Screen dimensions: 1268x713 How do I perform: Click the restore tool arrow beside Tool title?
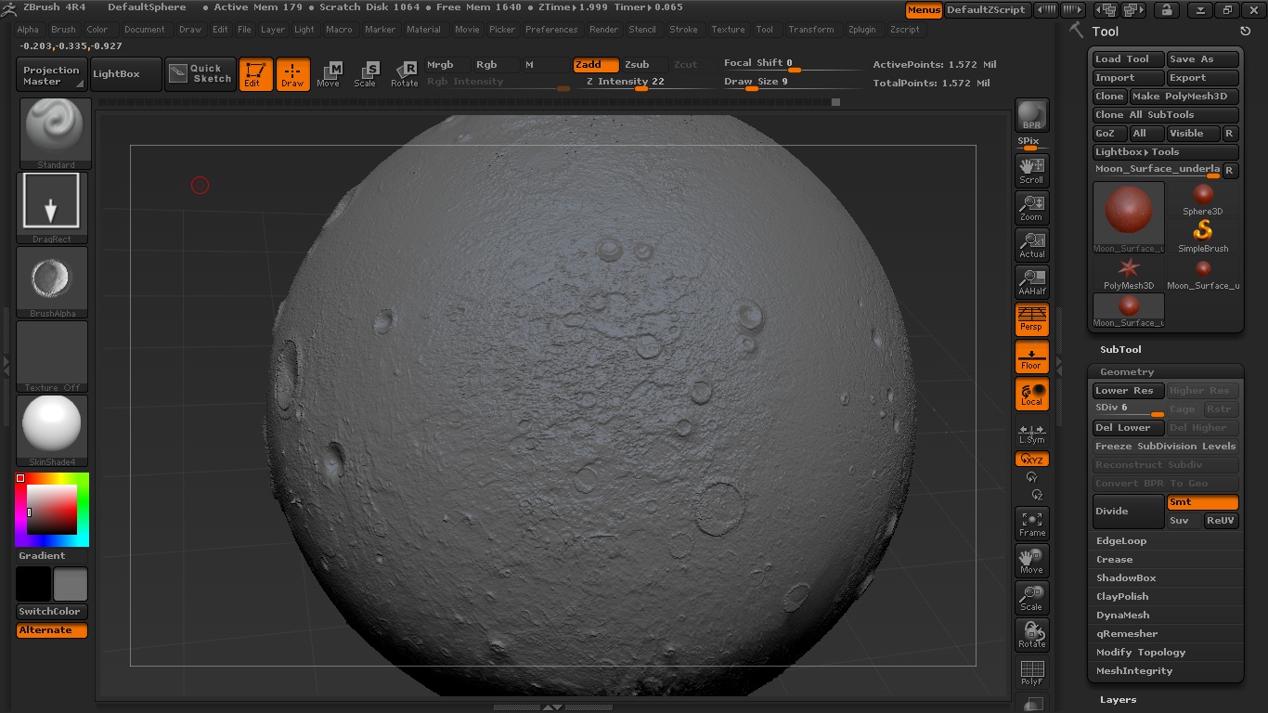1245,32
